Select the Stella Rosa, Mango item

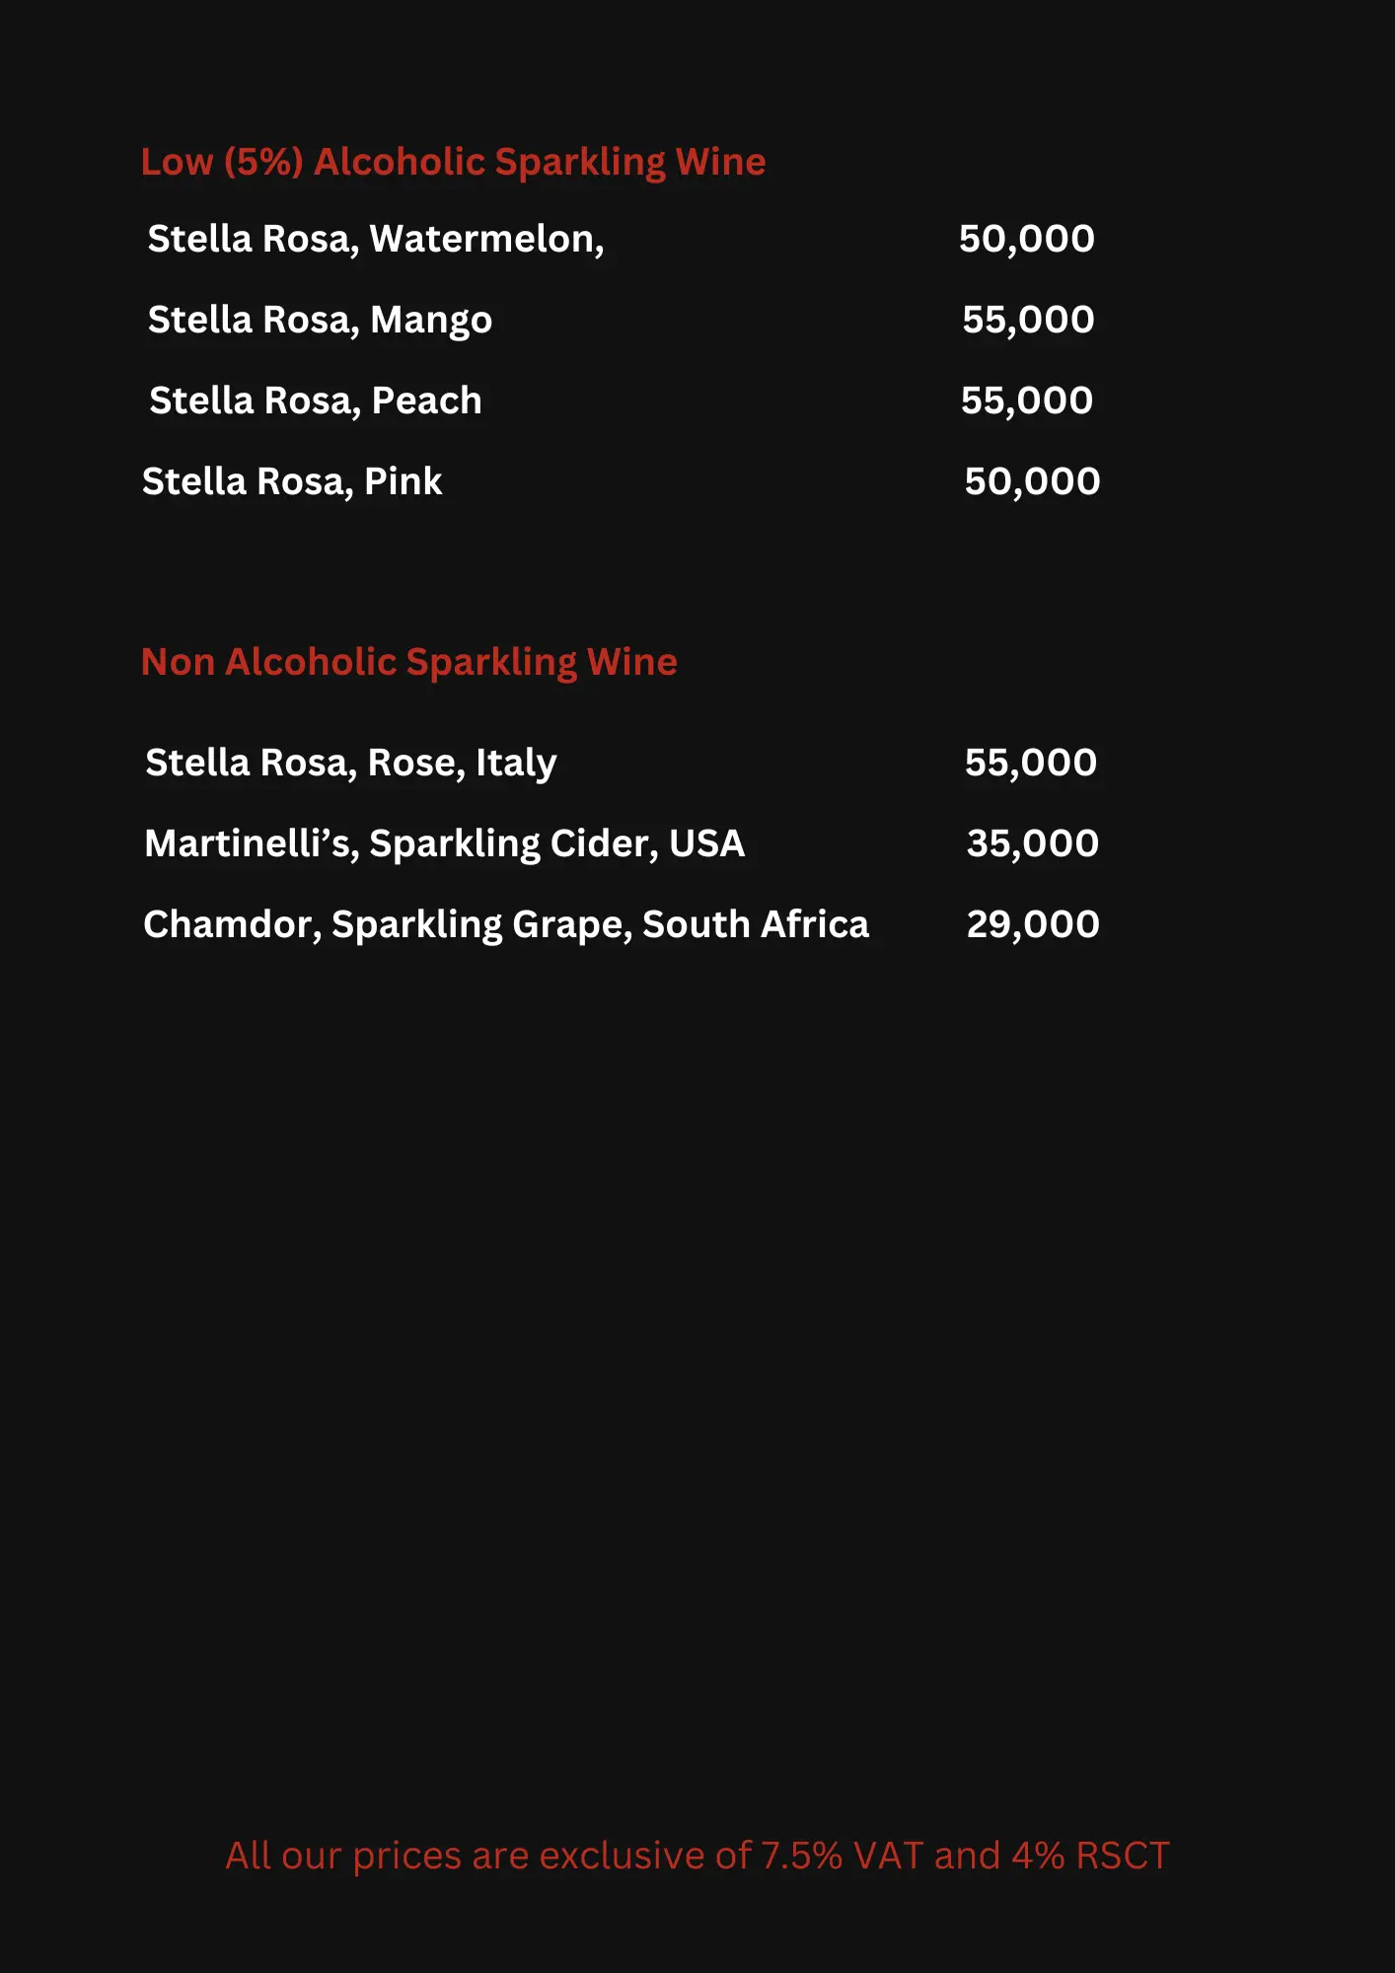tap(320, 320)
